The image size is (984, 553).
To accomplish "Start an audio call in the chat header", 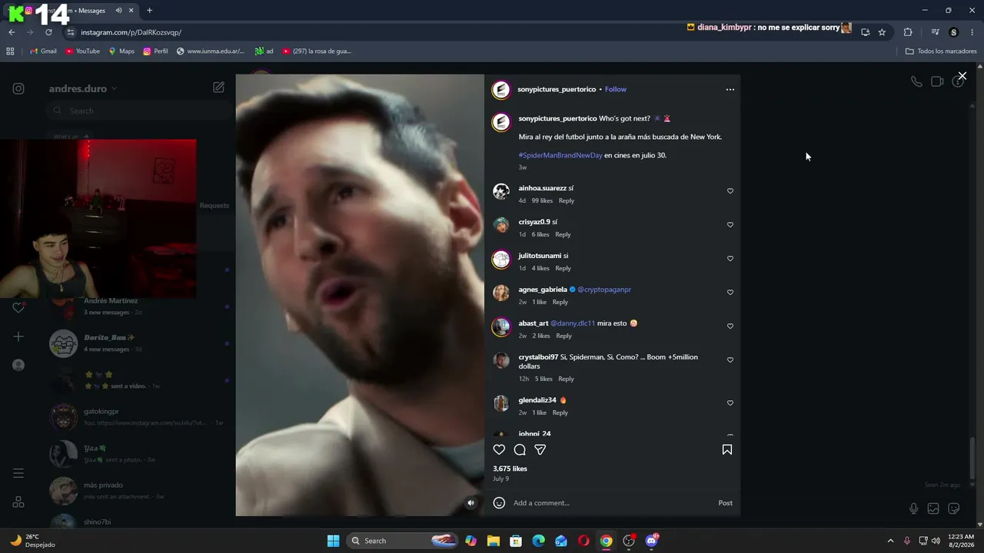I will pos(916,81).
